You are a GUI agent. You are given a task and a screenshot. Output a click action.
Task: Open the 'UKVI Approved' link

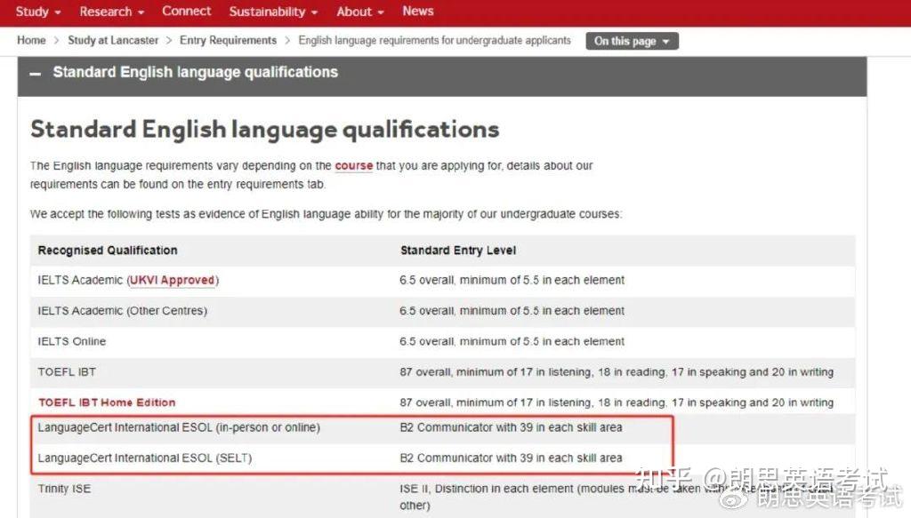pyautogui.click(x=173, y=280)
